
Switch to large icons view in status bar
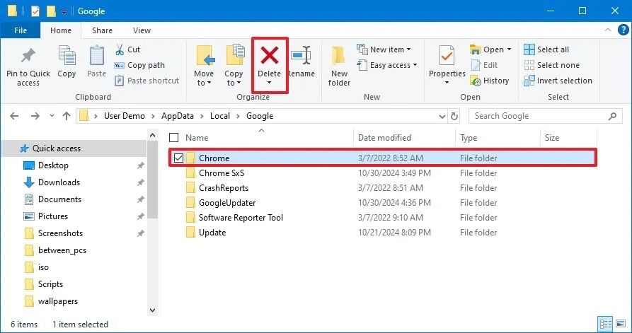tap(621, 324)
